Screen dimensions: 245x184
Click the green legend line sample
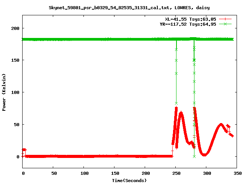225,24
